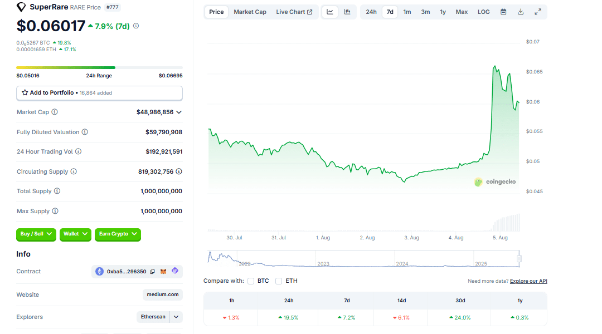Select the Market Cap chart tab

coord(250,12)
